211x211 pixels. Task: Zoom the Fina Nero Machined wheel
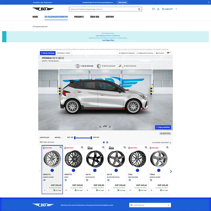click(x=146, y=147)
